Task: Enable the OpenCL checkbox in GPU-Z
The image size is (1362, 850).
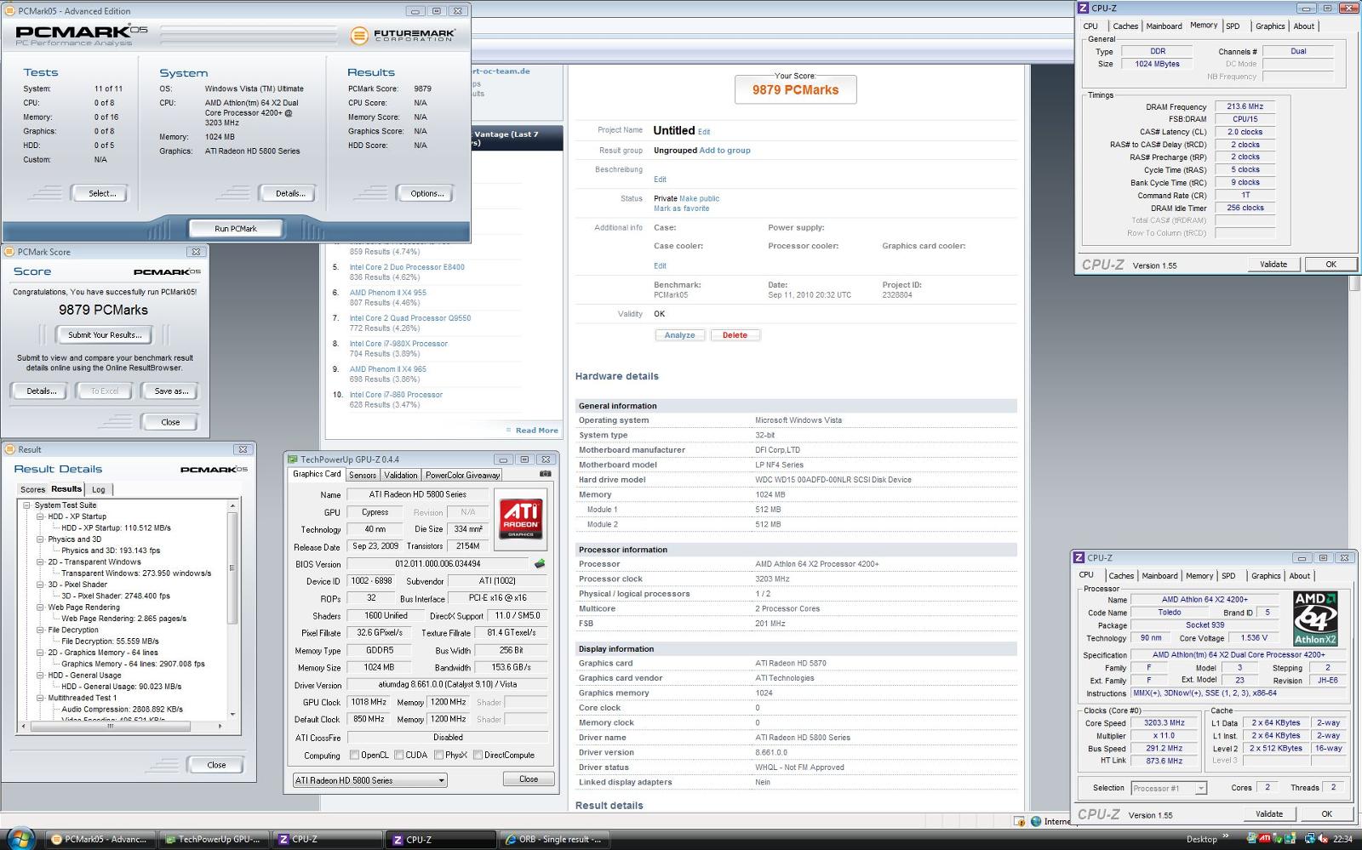Action: pos(355,755)
